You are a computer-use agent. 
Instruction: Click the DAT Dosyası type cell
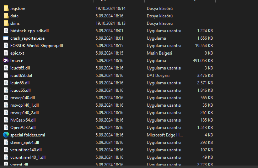158,75
